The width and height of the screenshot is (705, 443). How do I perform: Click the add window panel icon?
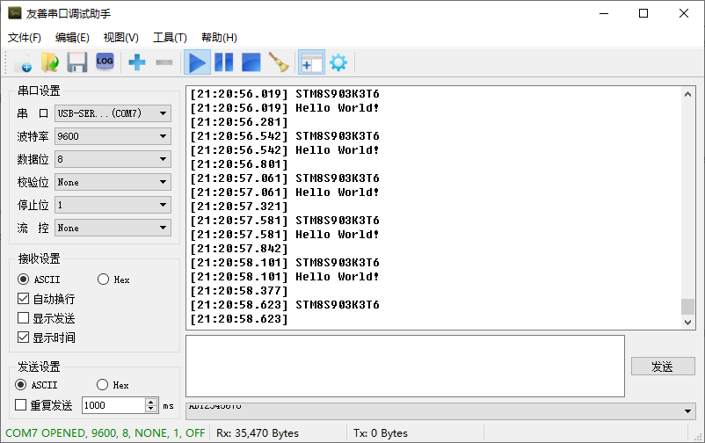tap(311, 62)
